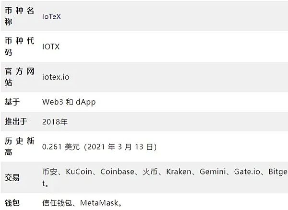Click 信任钱包 in the wallet row
Viewport: 288px width, 210px height.
coord(57,203)
